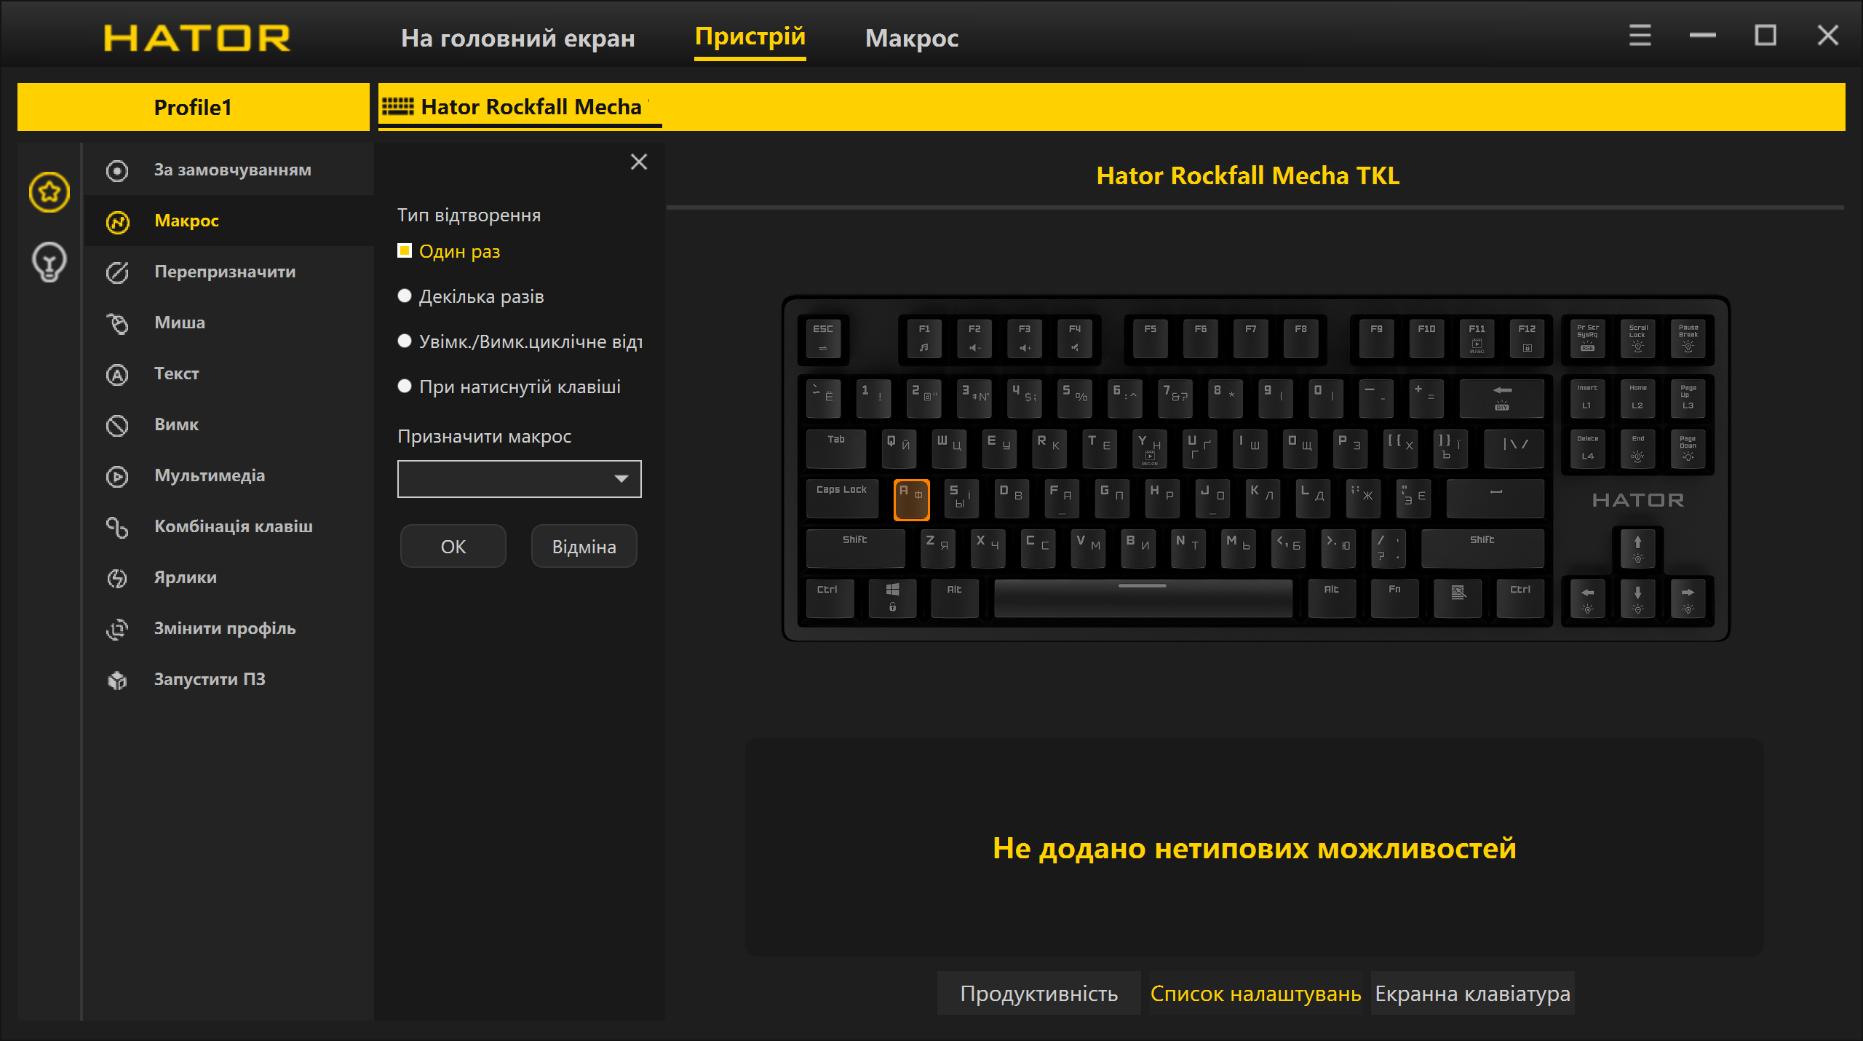The height and width of the screenshot is (1041, 1863).
Task: Open Екранна клавіатура button
Action: (1471, 994)
